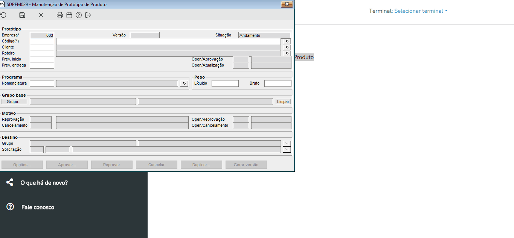Viewport: 514px width, 238px height.
Task: Open the Roteiro lookup '»' button
Action: pyautogui.click(x=287, y=53)
